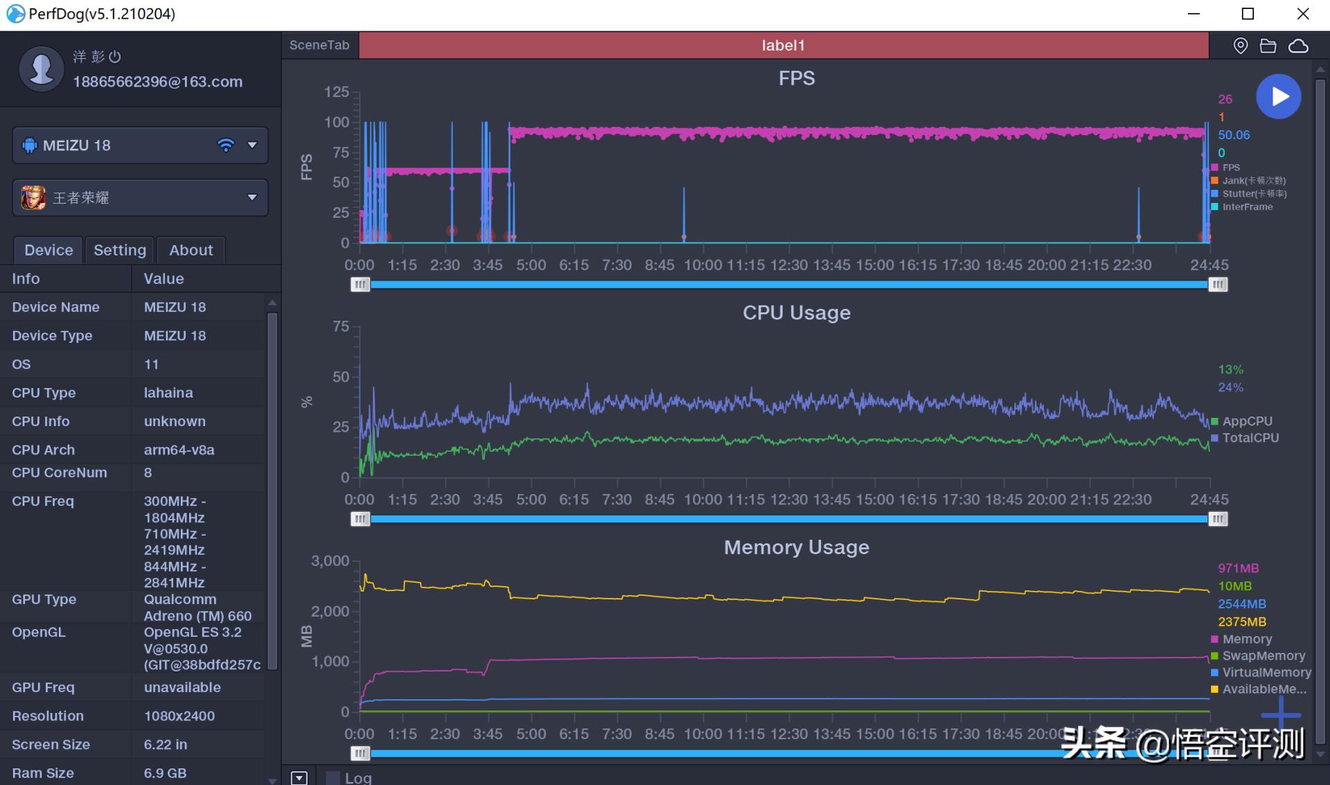
Task: Click the WiFi connection icon
Action: click(226, 145)
